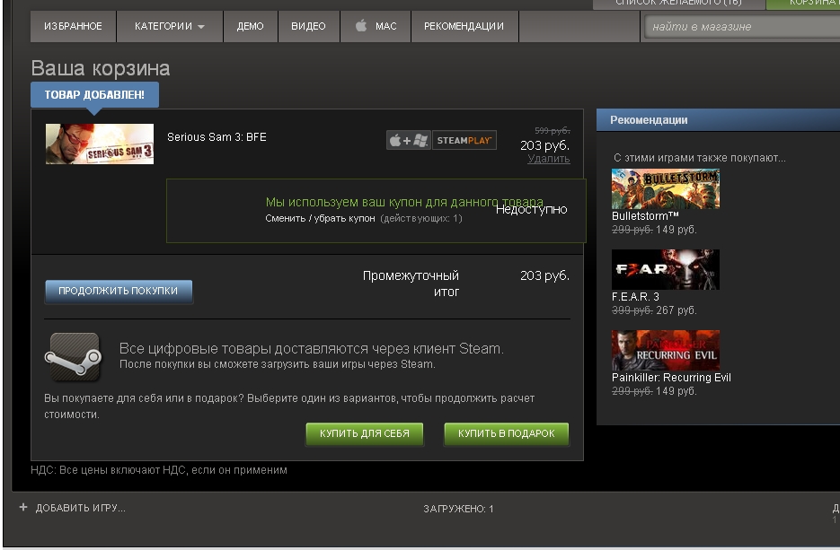Click the plus icon beside ДОБАВИТЬ ИГРУ

pos(23,507)
